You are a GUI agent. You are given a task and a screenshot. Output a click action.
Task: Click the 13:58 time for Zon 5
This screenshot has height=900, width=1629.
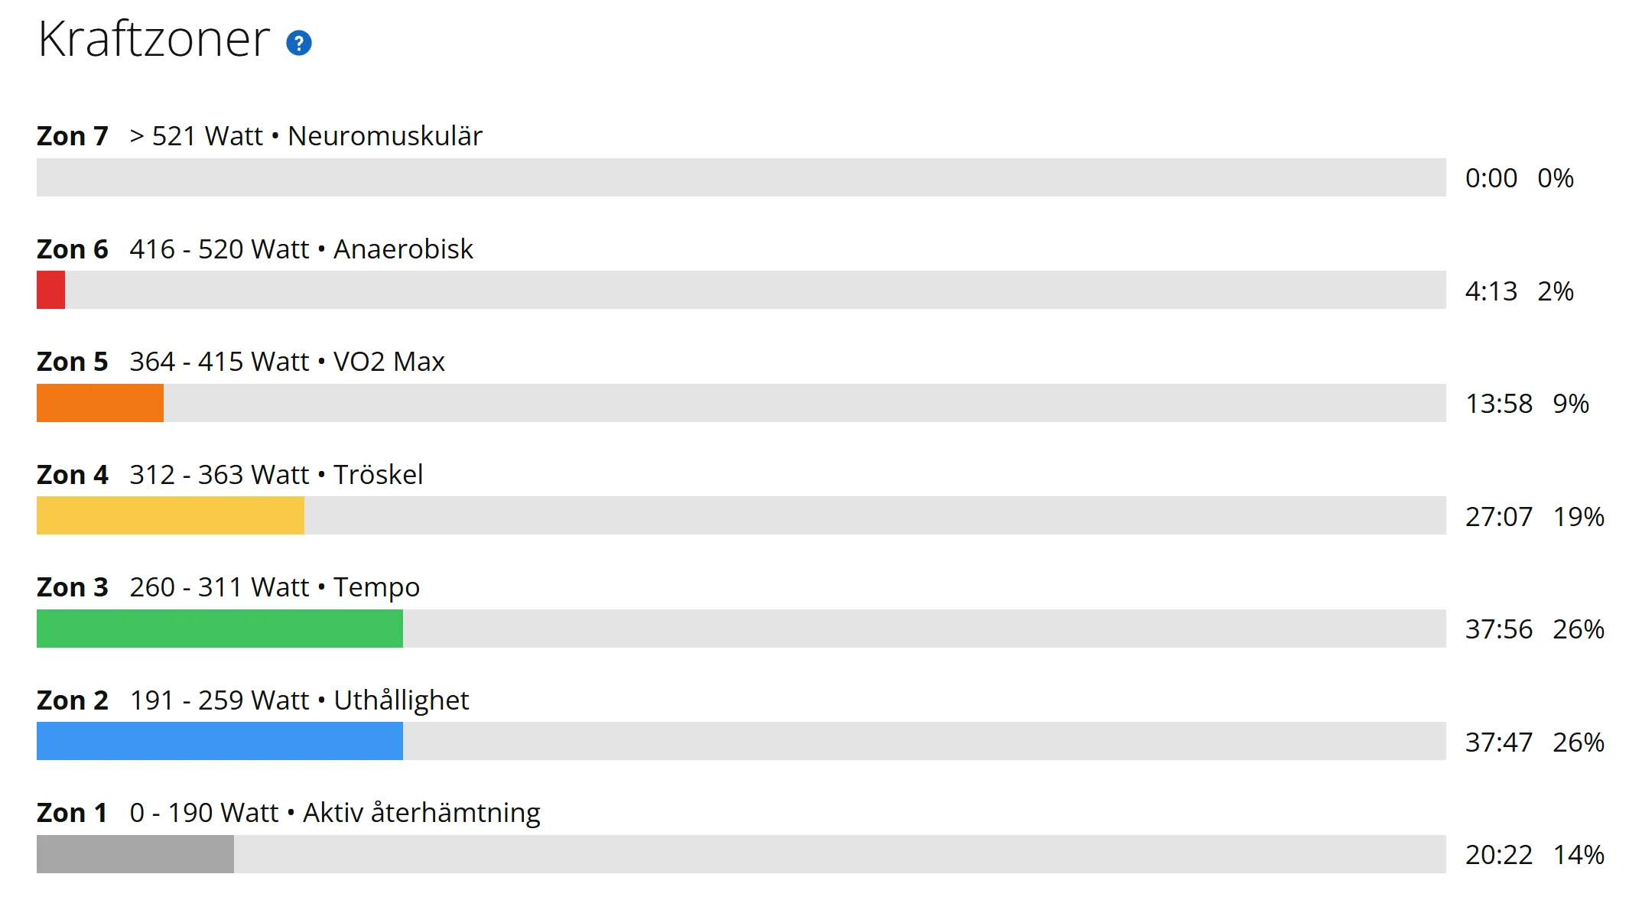[x=1499, y=404]
